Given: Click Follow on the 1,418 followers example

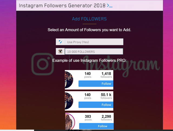Looking at the screenshot, I should [x=96, y=84].
